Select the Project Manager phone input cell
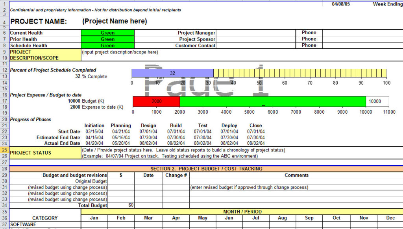The width and height of the screenshot is (403, 229). click(362, 33)
